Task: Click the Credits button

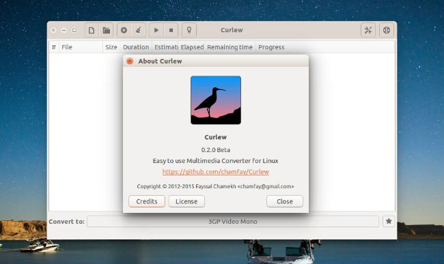Action: (x=147, y=201)
